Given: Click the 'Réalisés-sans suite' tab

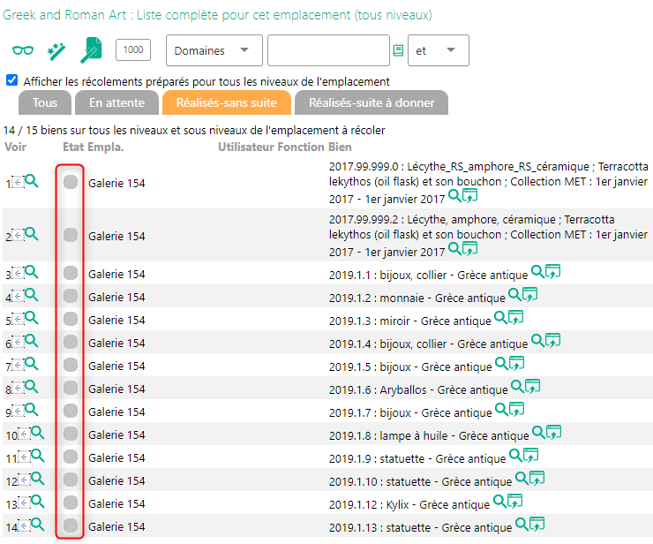Looking at the screenshot, I should click(227, 102).
